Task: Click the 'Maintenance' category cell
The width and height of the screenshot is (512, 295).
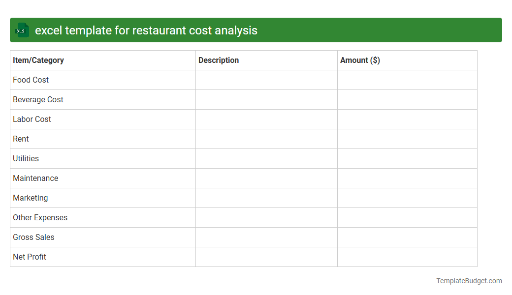Action: pyautogui.click(x=35, y=178)
